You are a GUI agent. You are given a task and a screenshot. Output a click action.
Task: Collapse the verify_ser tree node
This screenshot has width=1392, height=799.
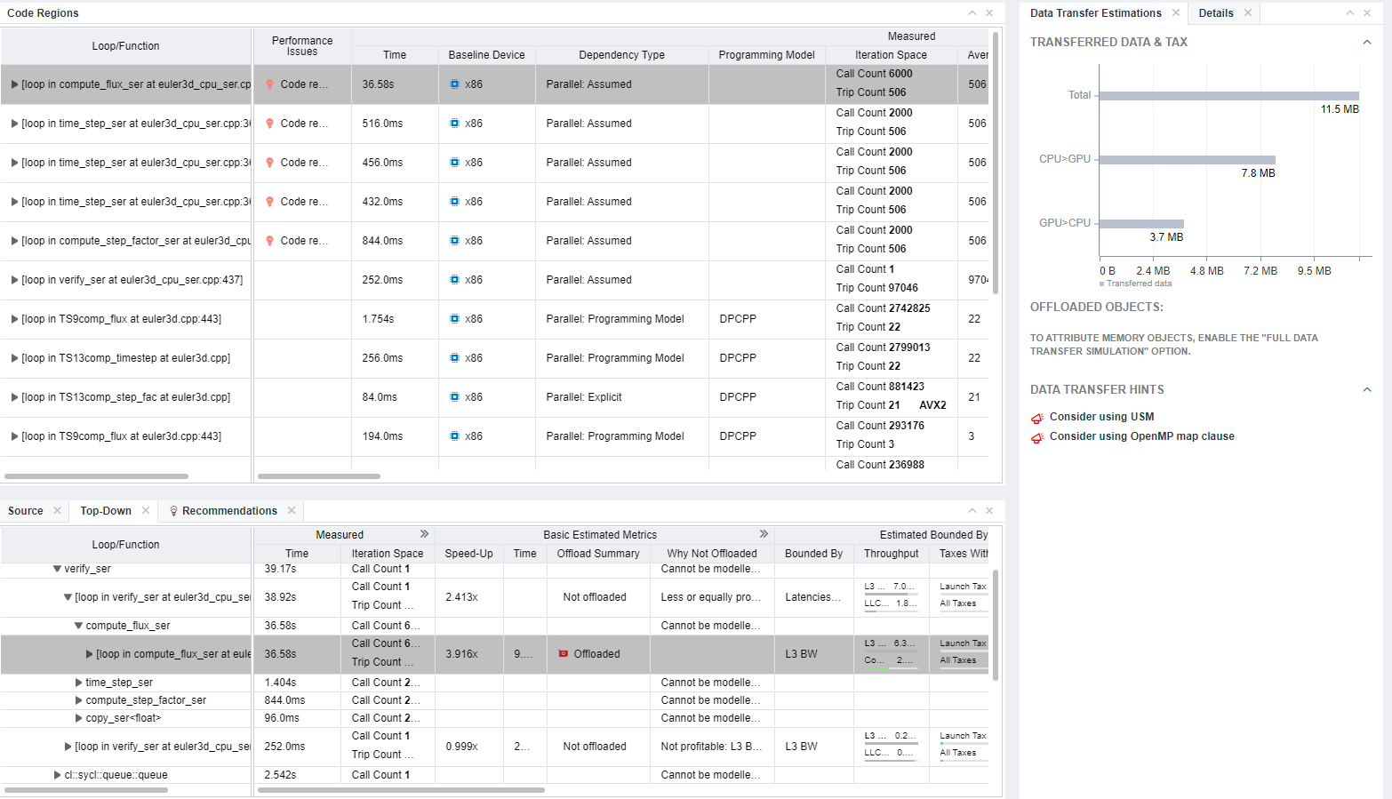pos(57,569)
